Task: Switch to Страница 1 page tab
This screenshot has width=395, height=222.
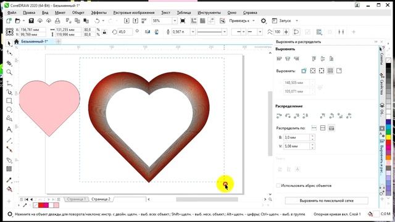Action: (76, 199)
